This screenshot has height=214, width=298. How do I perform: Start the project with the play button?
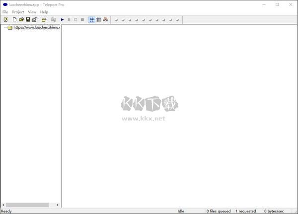point(62,19)
